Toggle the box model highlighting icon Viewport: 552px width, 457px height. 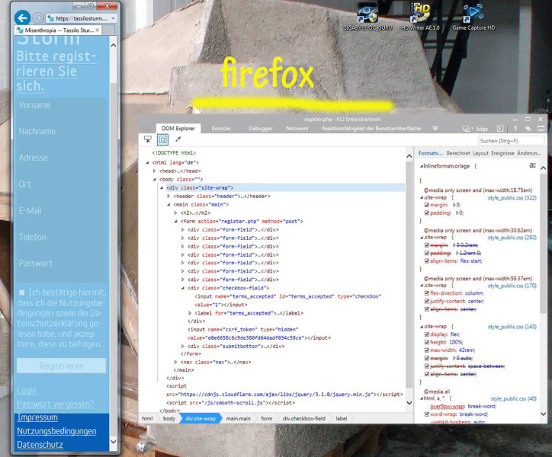point(162,139)
